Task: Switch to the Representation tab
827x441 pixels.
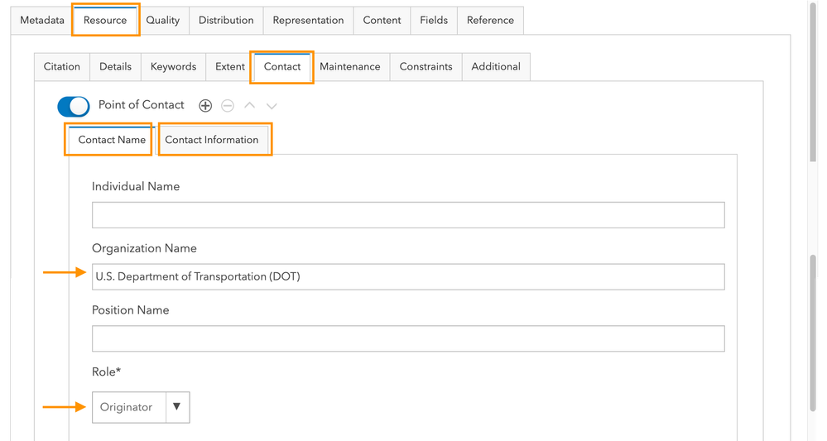Action: [308, 20]
